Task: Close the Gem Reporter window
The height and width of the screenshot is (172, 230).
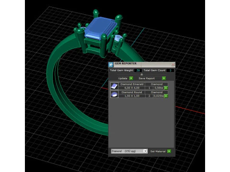Action: coord(173,64)
